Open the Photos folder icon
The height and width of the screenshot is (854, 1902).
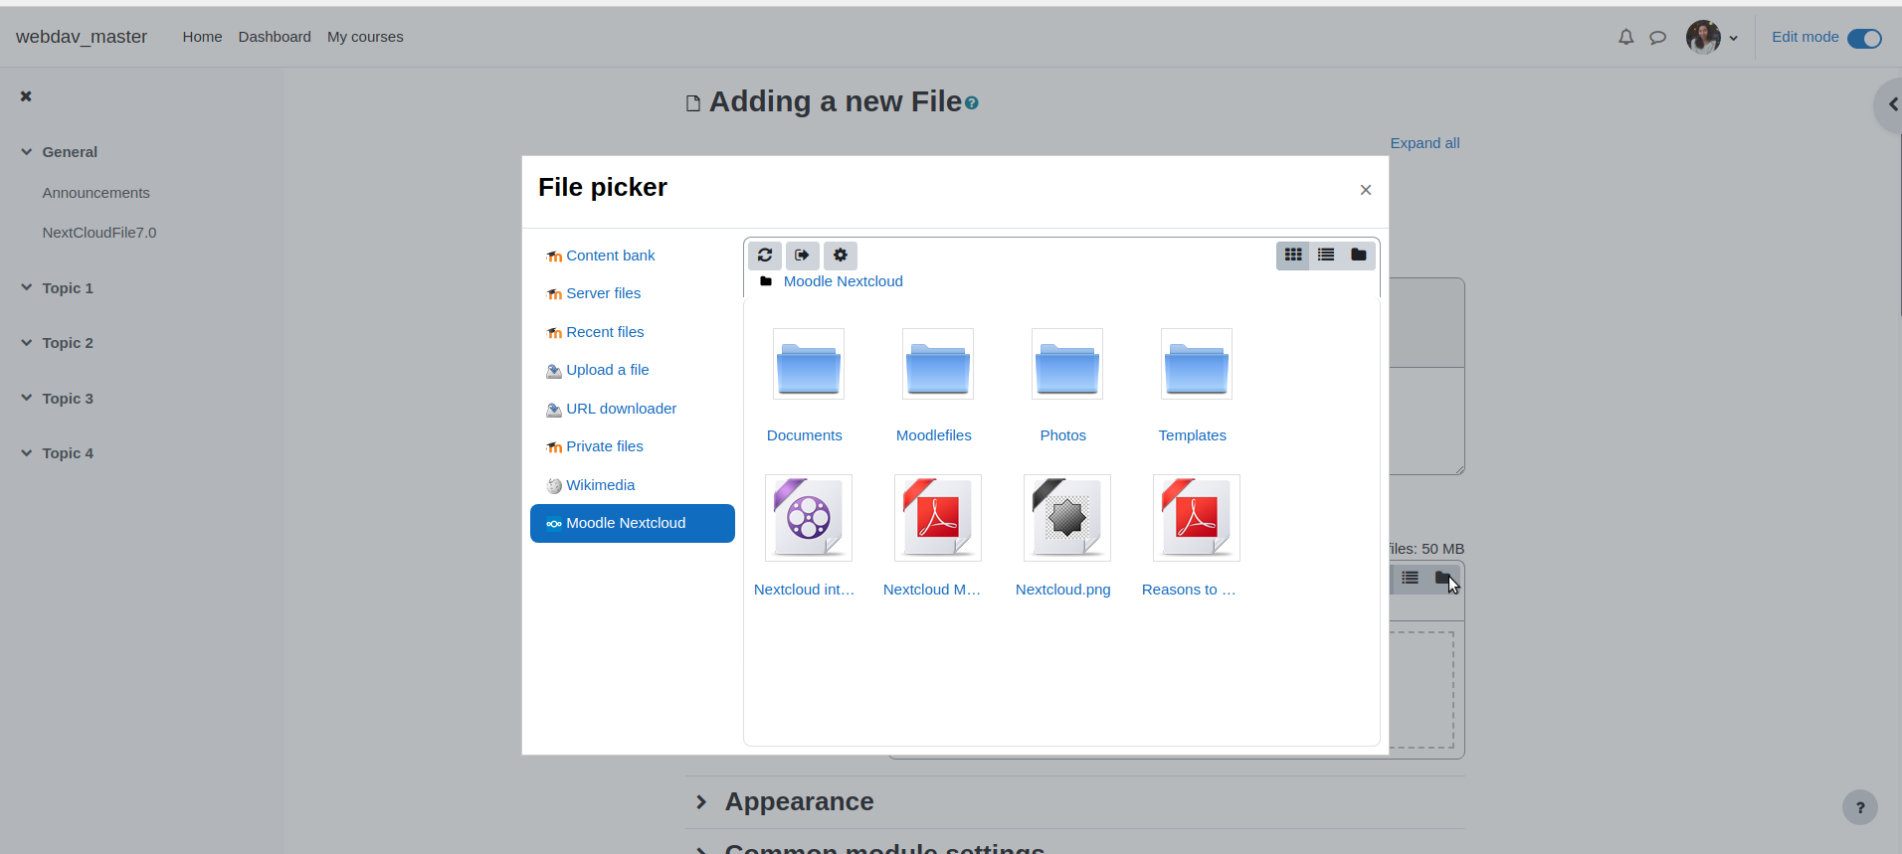point(1067,364)
